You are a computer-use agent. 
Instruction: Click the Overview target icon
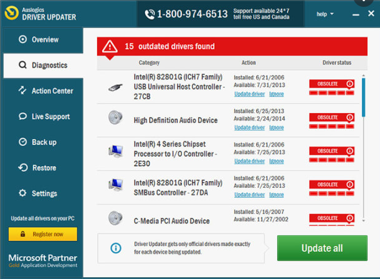pyautogui.click(x=22, y=39)
